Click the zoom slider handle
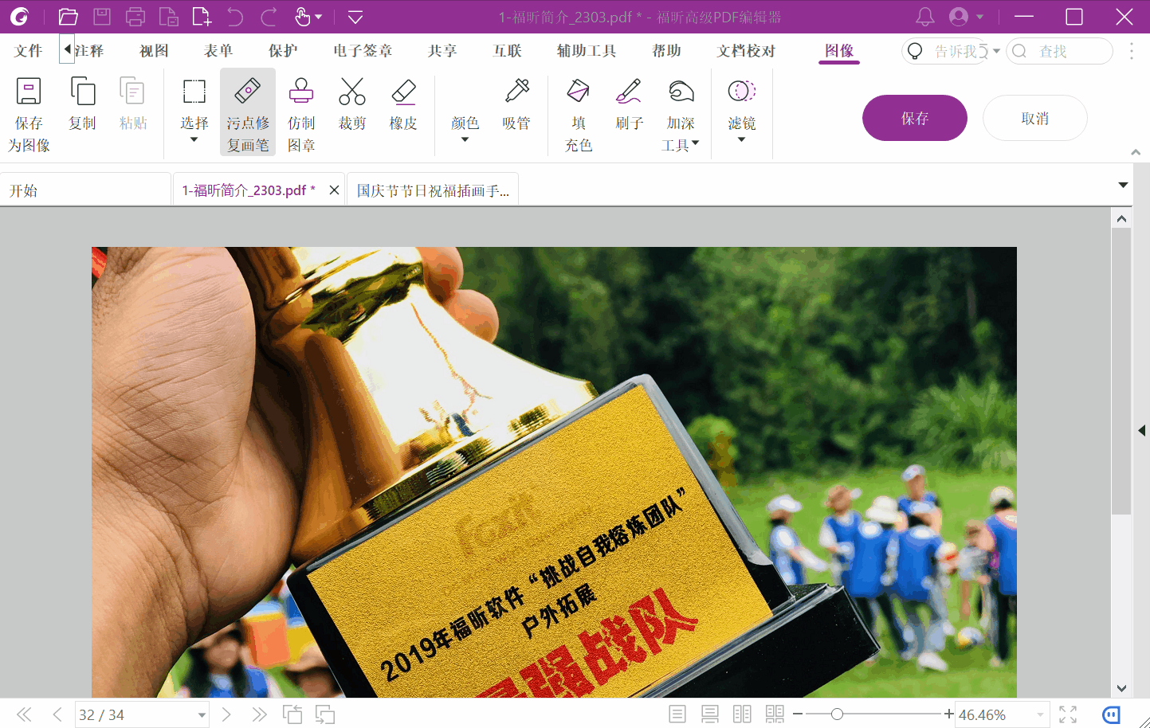 click(x=837, y=714)
